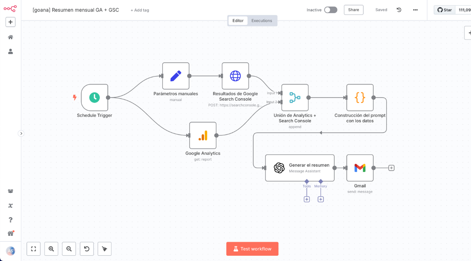Screen dimensions: 471x261
Task: Click the Parámetros manuales pencil node
Action: click(176, 76)
